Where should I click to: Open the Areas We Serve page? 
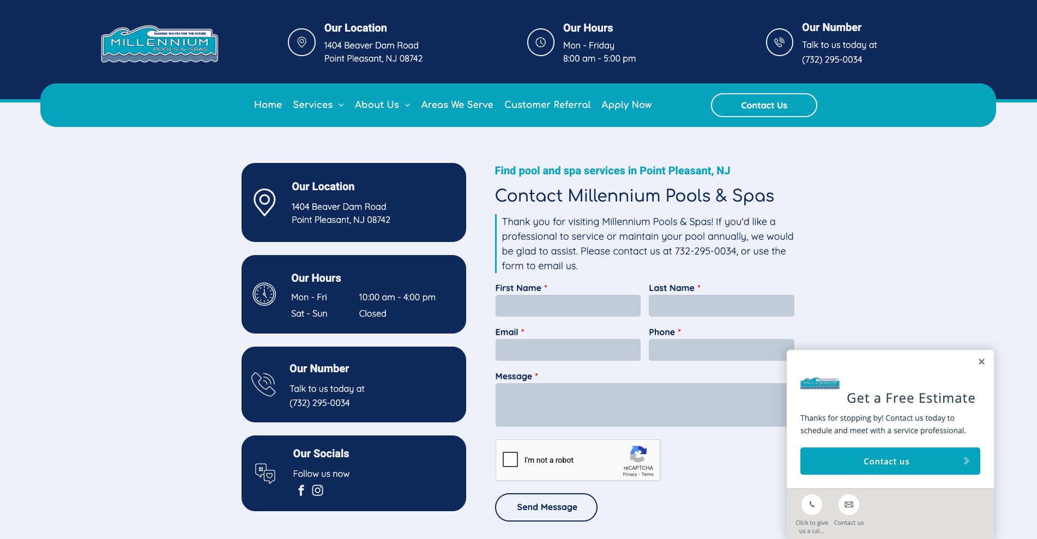457,105
